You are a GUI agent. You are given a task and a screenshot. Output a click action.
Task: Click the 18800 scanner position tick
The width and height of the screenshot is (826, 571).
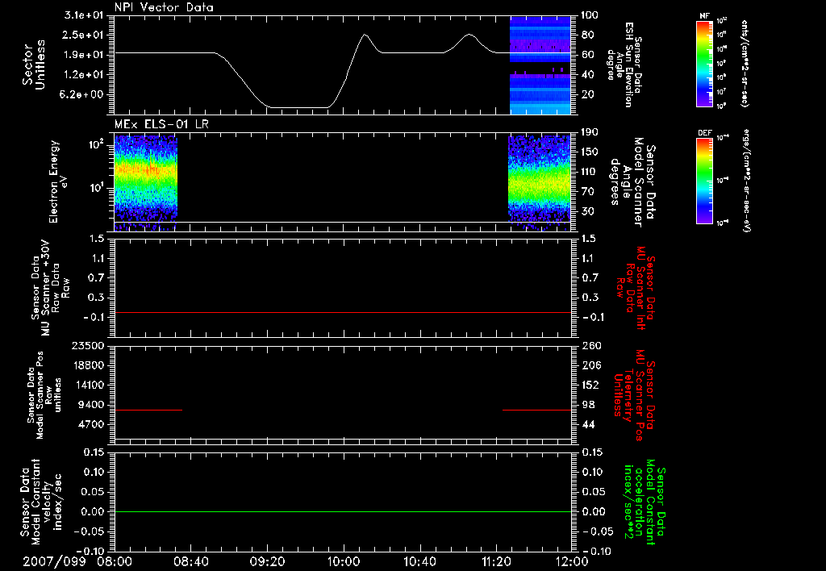(x=87, y=365)
